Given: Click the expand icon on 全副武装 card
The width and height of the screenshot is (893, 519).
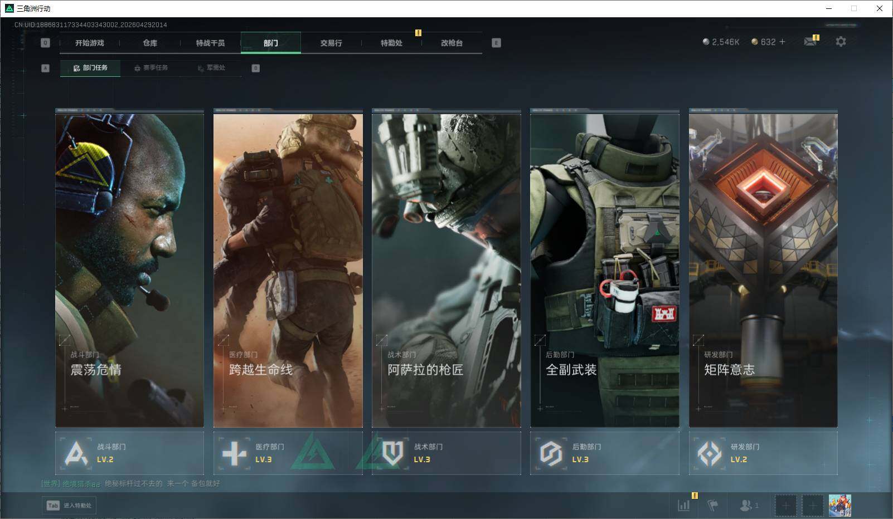Looking at the screenshot, I should pos(540,340).
